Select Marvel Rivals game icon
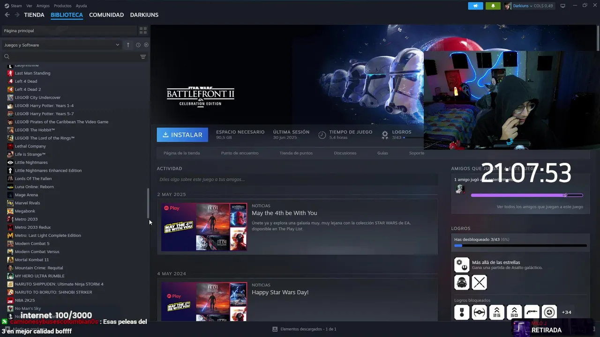Viewport: 600px width, 337px height. click(10, 203)
